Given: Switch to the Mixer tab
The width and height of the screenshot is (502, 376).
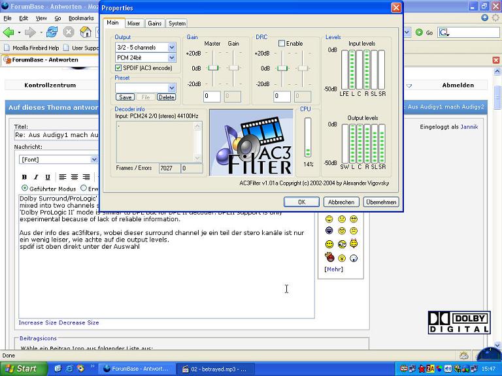Looking at the screenshot, I should pyautogui.click(x=133, y=23).
